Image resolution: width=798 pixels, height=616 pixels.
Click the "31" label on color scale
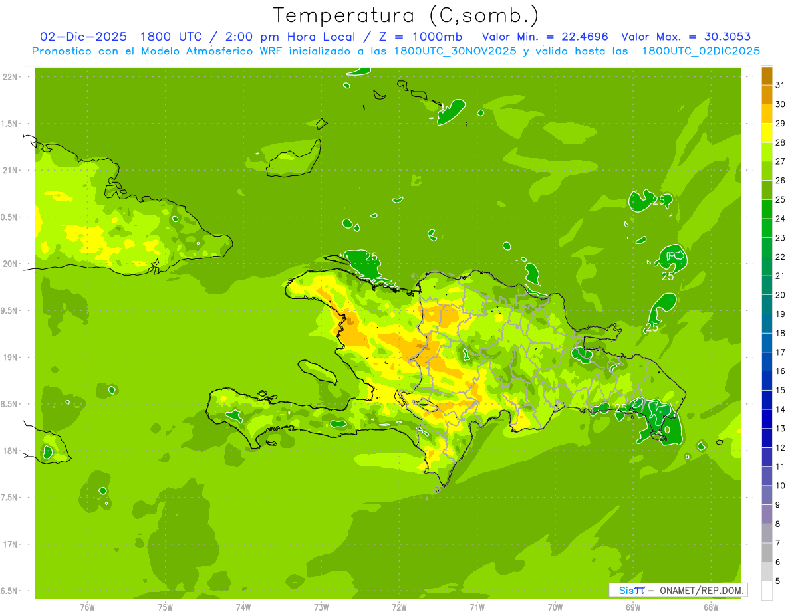click(780, 85)
